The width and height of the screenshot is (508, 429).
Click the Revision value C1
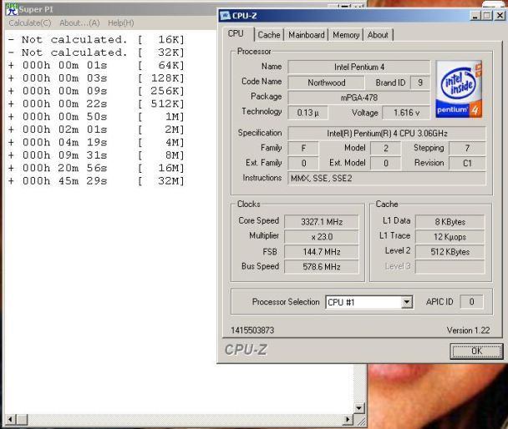467,163
